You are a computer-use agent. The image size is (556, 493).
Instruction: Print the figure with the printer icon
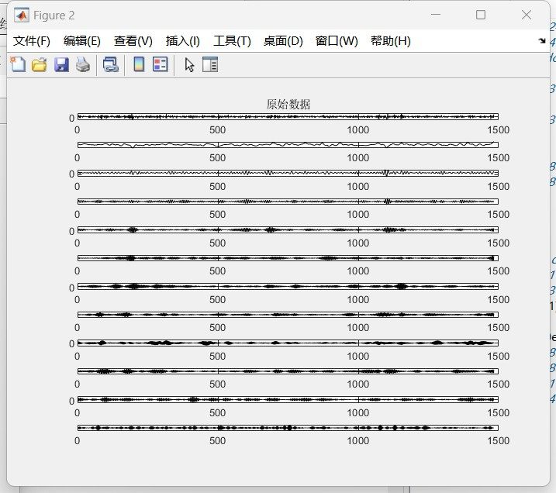point(82,65)
